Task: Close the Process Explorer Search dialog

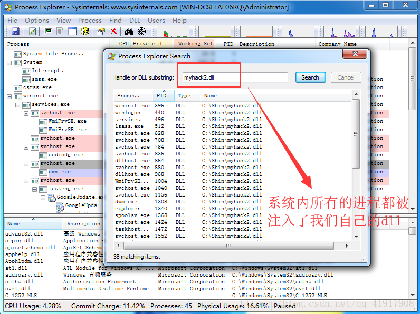Action: [355, 54]
